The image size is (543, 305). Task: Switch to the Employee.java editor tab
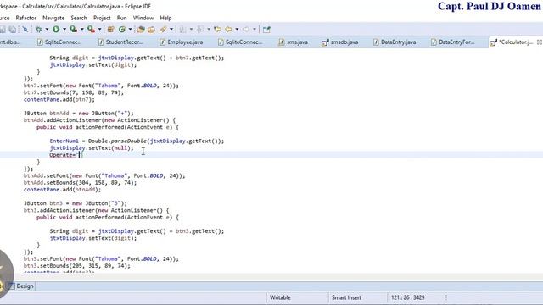181,42
